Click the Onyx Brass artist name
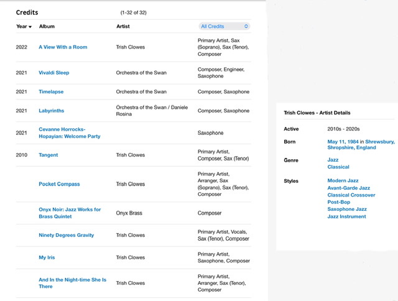This screenshot has width=398, height=301. point(129,213)
